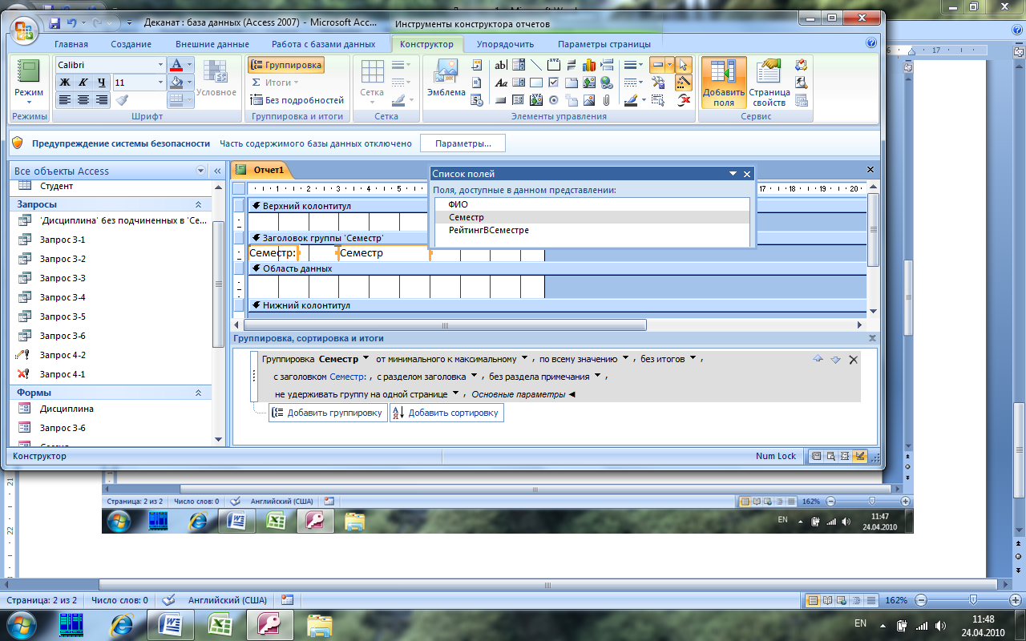Open 'с разделом заголовка' dropdown

click(474, 376)
